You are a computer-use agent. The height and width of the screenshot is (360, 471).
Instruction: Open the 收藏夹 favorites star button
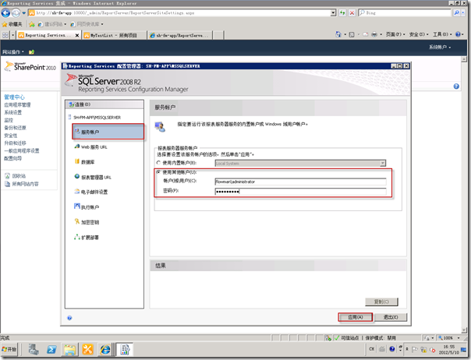12,24
